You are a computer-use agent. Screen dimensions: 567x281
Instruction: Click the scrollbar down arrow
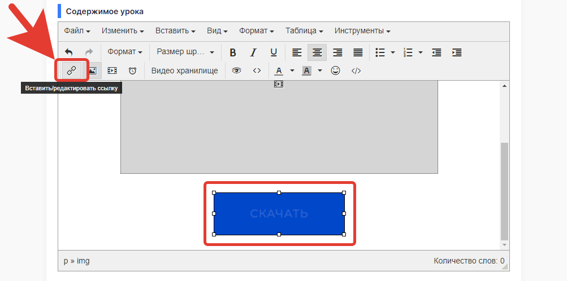click(504, 245)
